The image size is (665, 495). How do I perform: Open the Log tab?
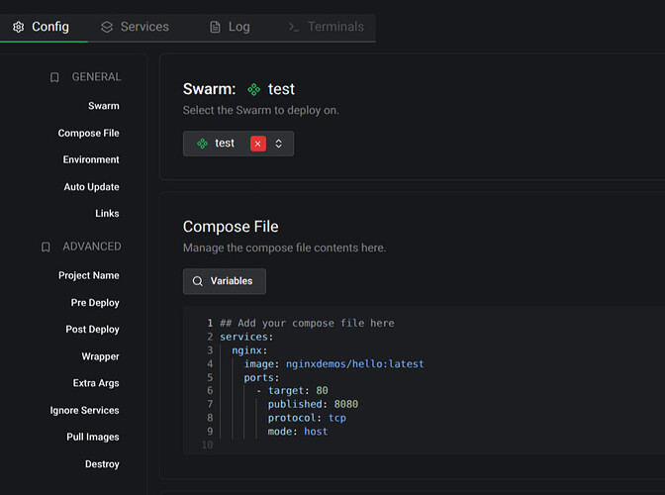coord(230,27)
